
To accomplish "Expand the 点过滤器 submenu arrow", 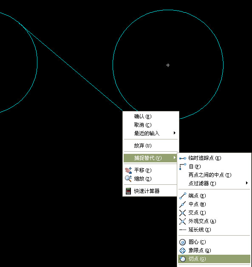I will [247, 183].
